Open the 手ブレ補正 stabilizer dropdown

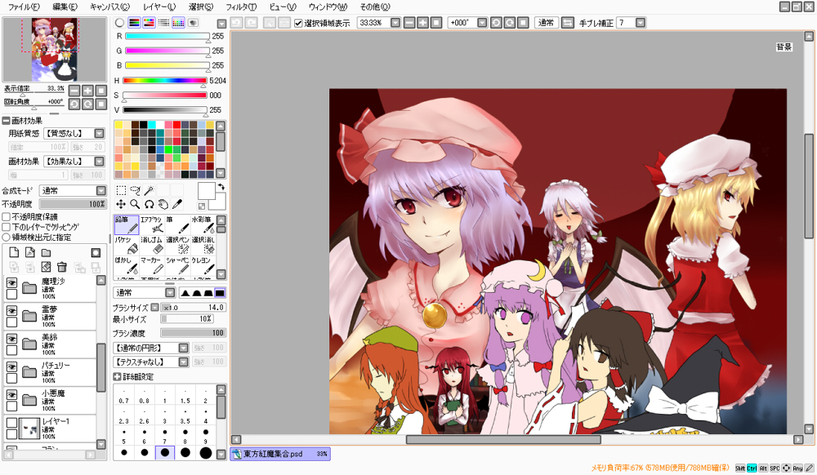point(641,23)
